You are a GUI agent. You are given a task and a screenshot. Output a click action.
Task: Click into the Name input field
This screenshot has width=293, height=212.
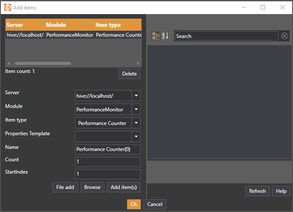click(x=108, y=149)
